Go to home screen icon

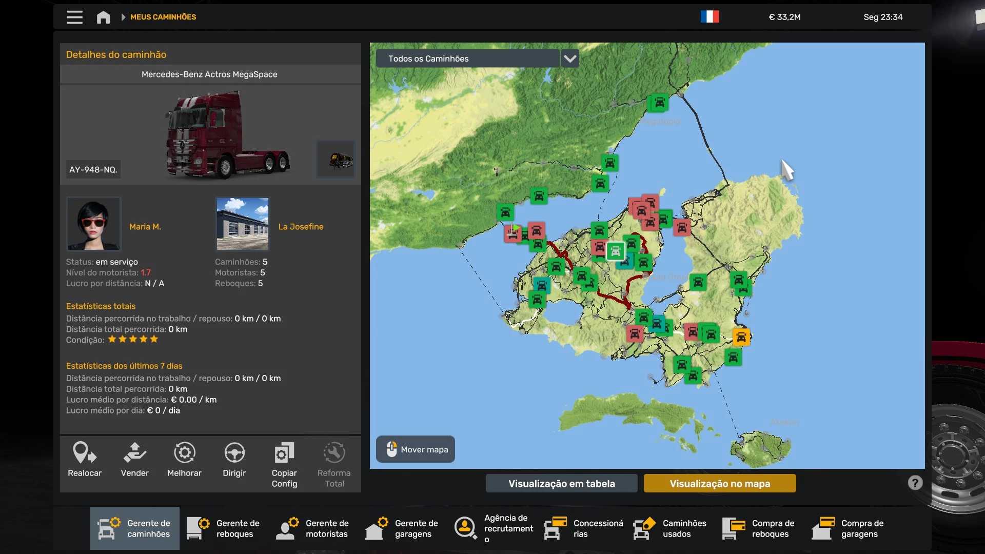103,17
